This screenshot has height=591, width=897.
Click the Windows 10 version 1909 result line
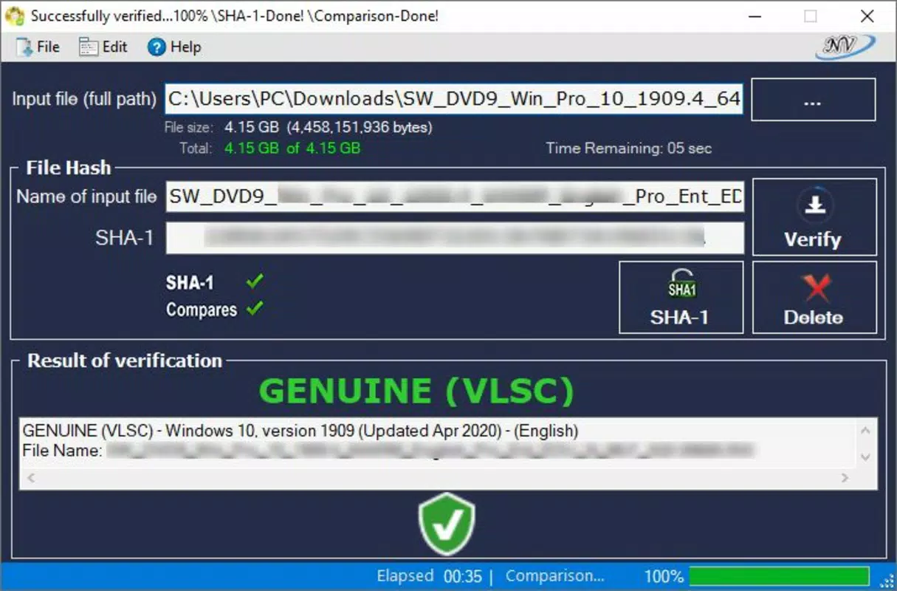point(300,431)
